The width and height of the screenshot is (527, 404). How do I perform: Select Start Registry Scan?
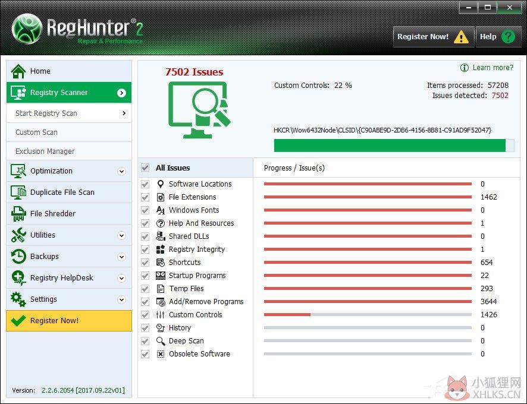pos(69,113)
